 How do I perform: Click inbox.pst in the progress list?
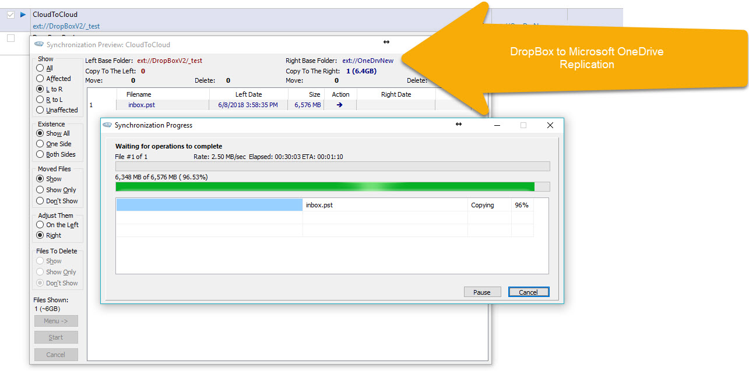coord(319,205)
